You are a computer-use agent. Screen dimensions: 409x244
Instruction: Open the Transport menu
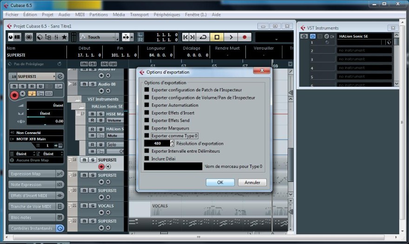pyautogui.click(x=139, y=14)
